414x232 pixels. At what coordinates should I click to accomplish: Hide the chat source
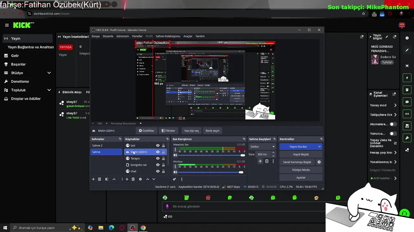(x=158, y=171)
